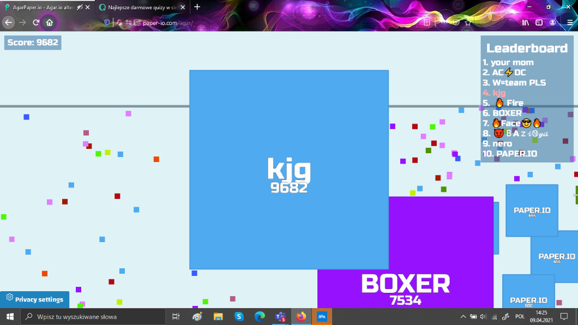Viewport: 578px width, 325px height.
Task: Open Skype from the taskbar
Action: pyautogui.click(x=239, y=316)
